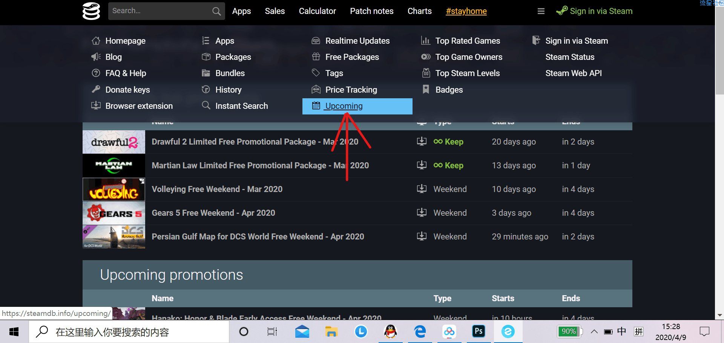Image resolution: width=724 pixels, height=343 pixels.
Task: Open Cortana circle icon
Action: click(x=244, y=332)
